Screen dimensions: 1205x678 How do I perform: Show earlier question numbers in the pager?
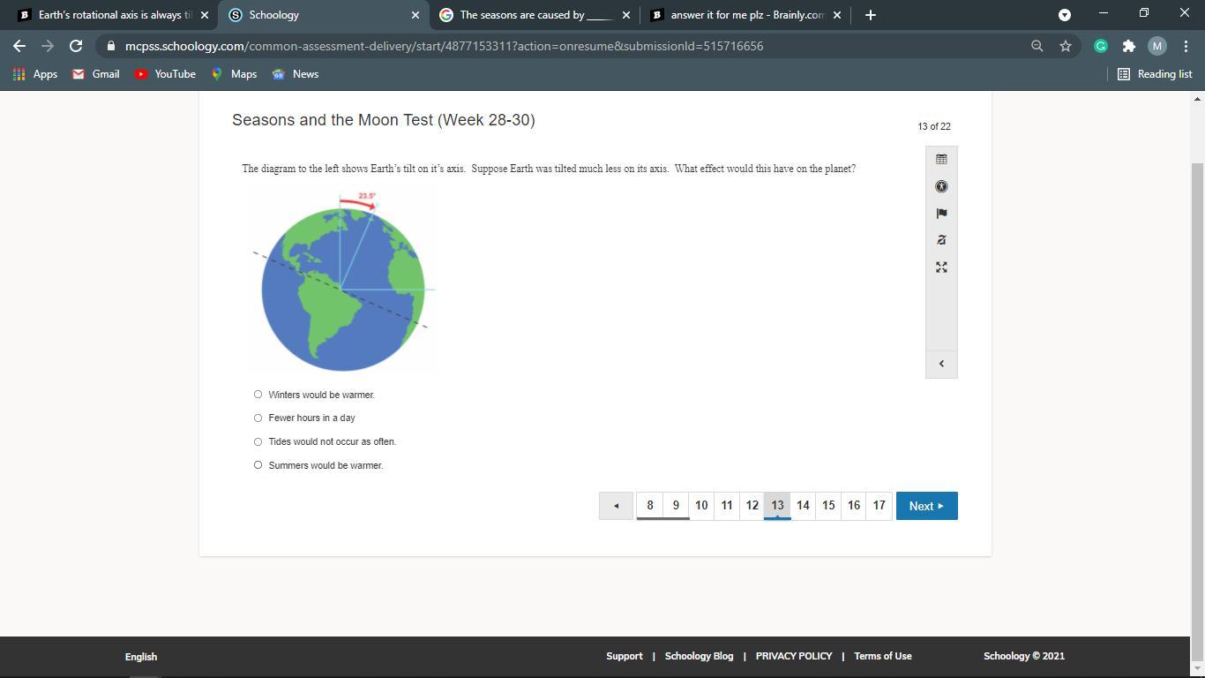click(x=616, y=506)
